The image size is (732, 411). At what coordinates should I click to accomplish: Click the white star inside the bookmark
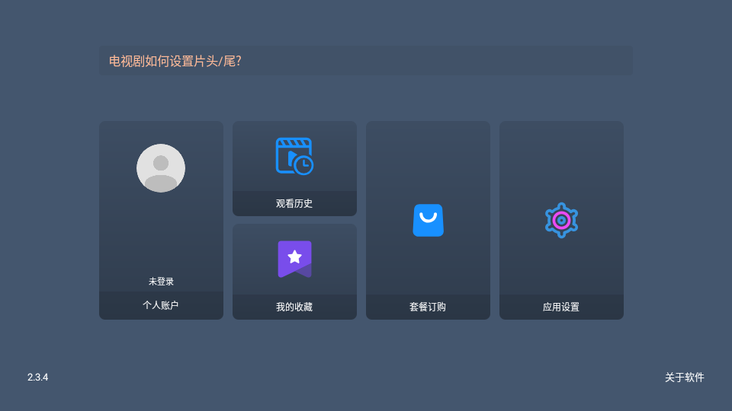tap(294, 256)
